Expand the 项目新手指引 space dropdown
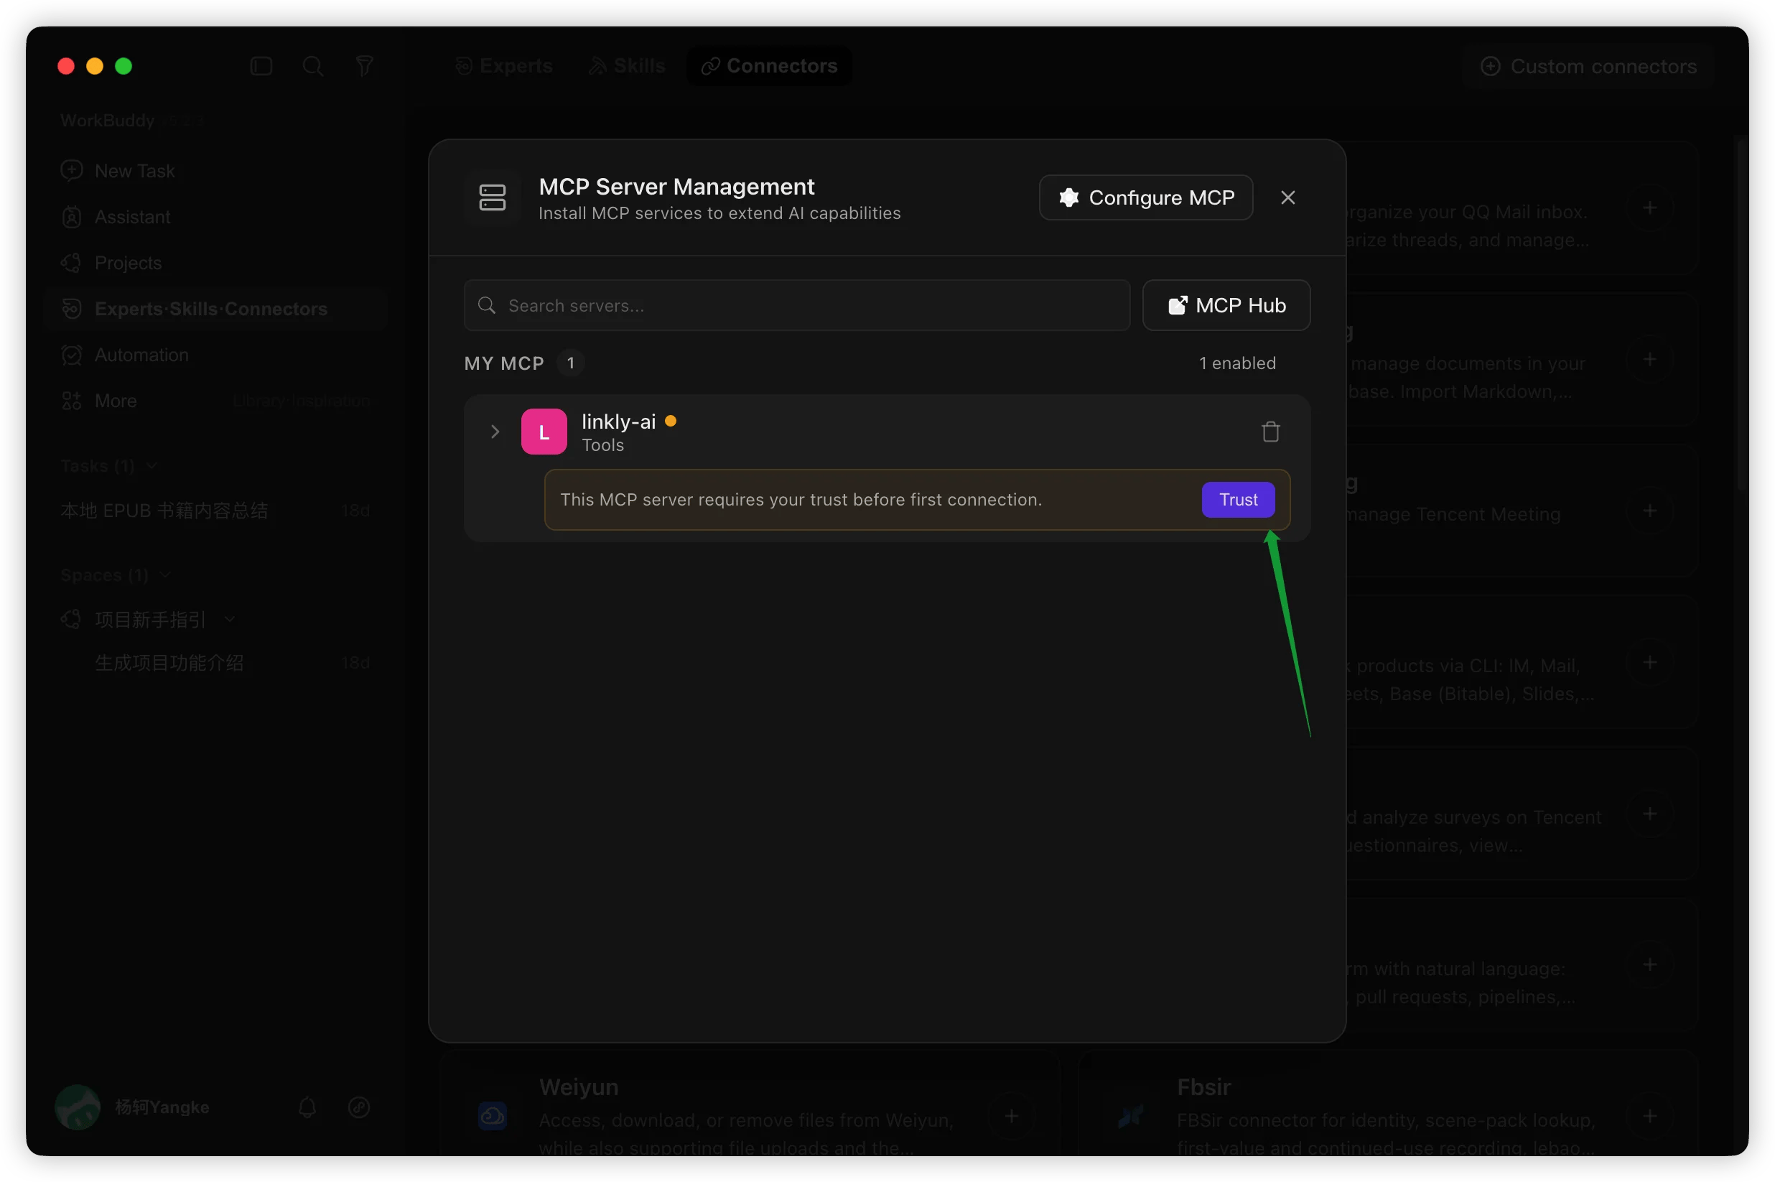This screenshot has width=1775, height=1182. click(229, 620)
